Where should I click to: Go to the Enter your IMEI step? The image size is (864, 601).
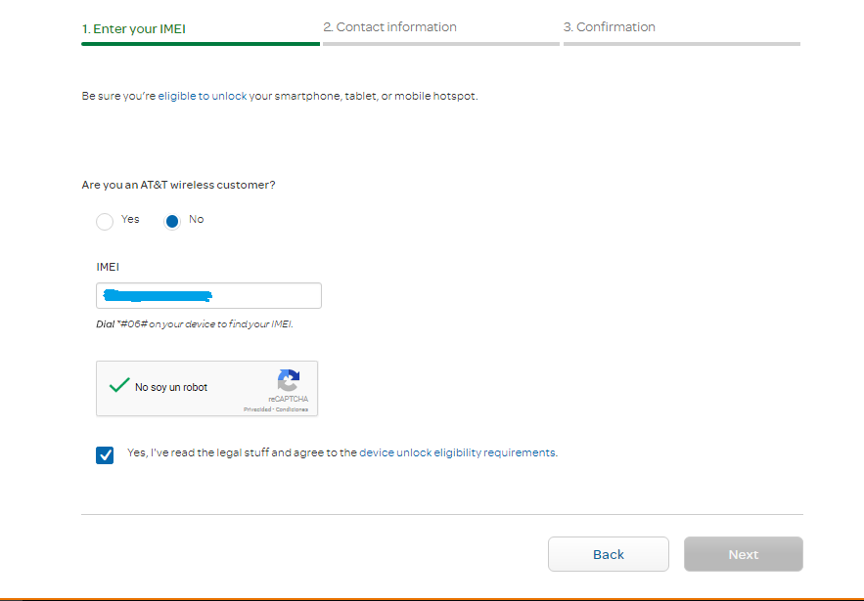[x=134, y=28]
